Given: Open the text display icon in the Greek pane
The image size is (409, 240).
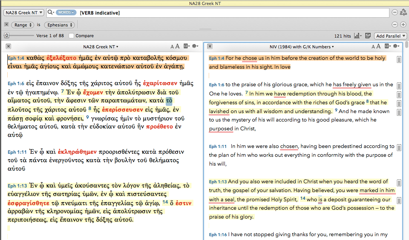Looking at the screenshot, I should [x=185, y=46].
